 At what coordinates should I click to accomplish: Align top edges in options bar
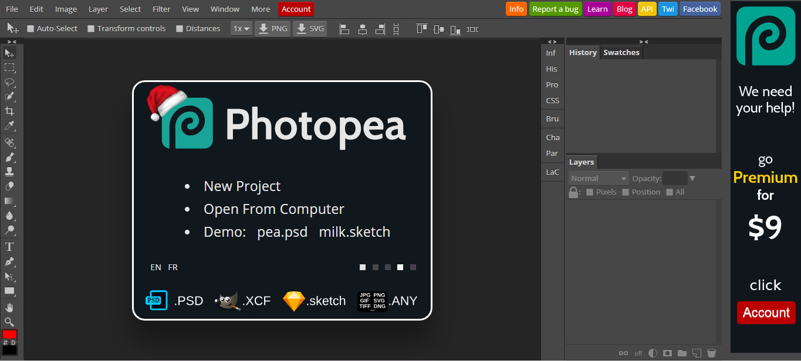(x=422, y=29)
